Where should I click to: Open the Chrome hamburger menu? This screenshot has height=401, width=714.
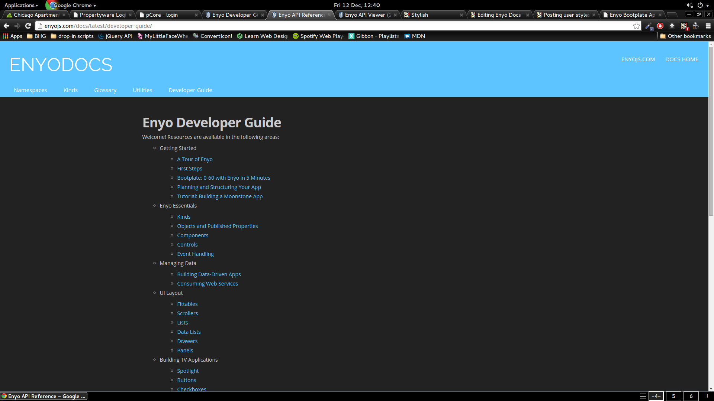[708, 26]
